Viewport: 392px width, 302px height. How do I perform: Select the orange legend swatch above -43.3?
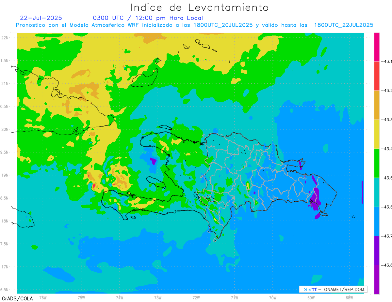[x=377, y=105]
